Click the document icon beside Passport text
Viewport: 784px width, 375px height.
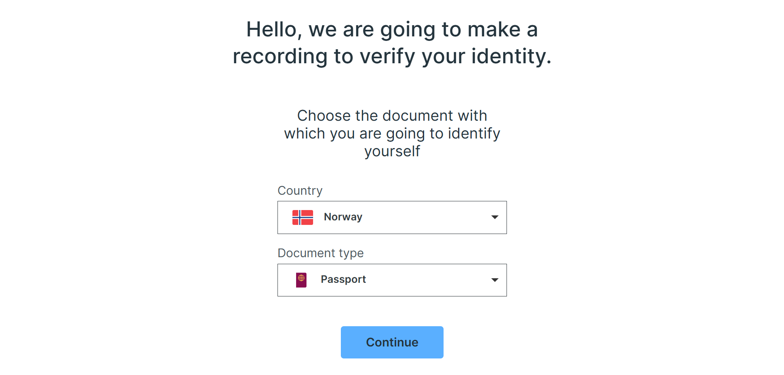pyautogui.click(x=302, y=279)
